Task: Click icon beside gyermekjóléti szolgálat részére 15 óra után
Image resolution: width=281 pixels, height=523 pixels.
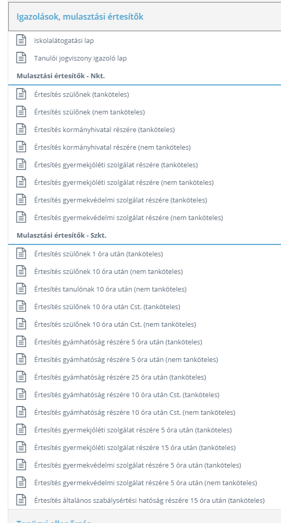Action: 21,447
